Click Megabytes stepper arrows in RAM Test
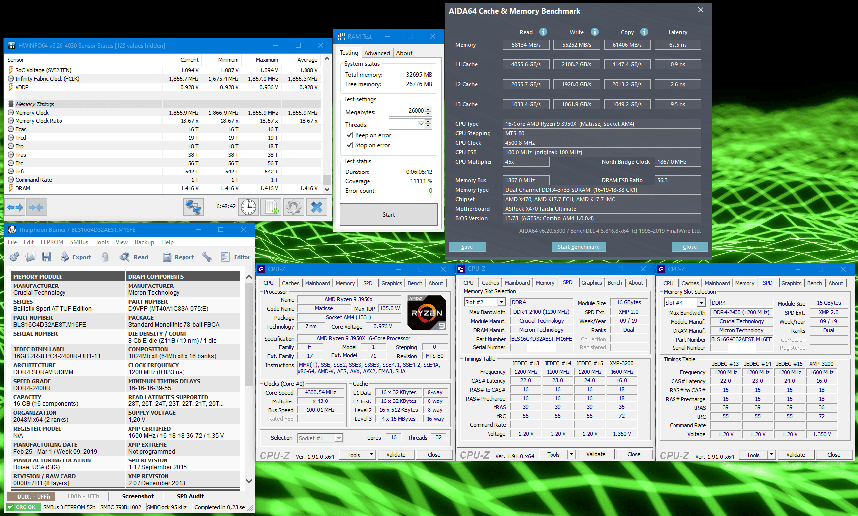858x516 pixels. pos(429,111)
